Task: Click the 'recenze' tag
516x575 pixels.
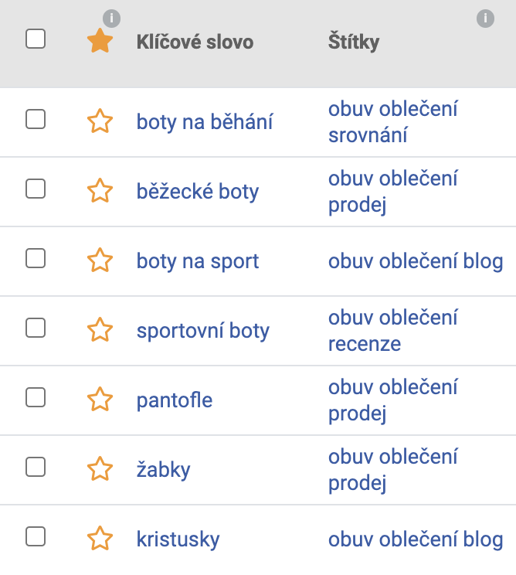Action: [x=365, y=344]
